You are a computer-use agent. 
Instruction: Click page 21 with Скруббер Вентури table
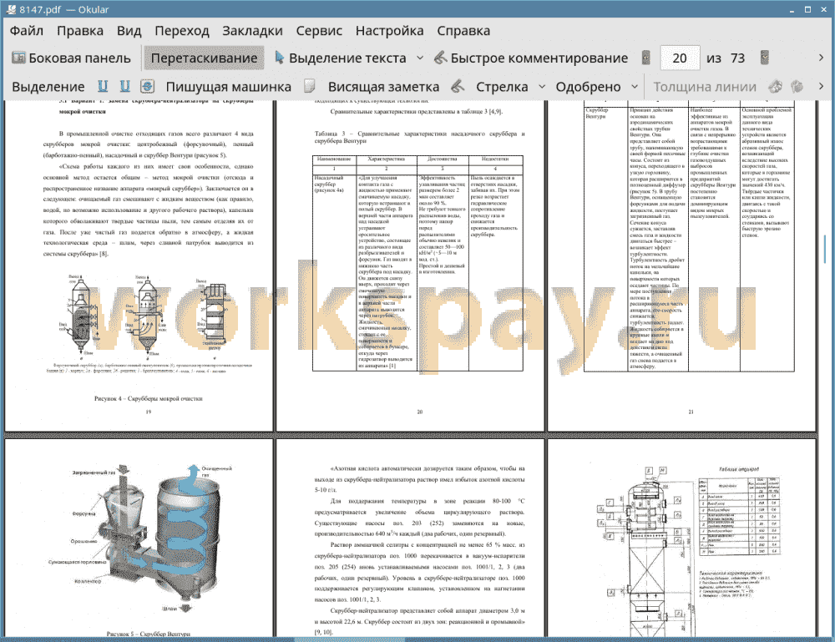(681, 265)
